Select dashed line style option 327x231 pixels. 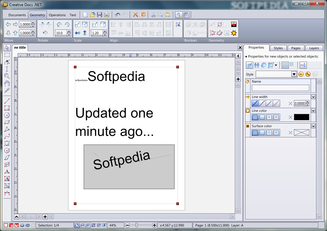point(262,103)
